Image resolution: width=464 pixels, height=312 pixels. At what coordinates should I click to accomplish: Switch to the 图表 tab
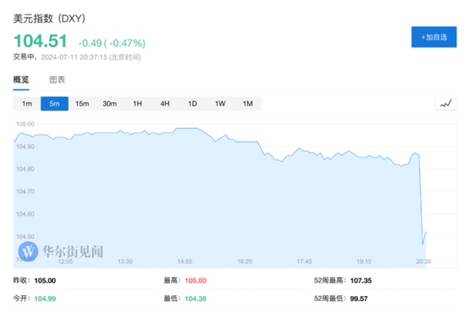57,79
